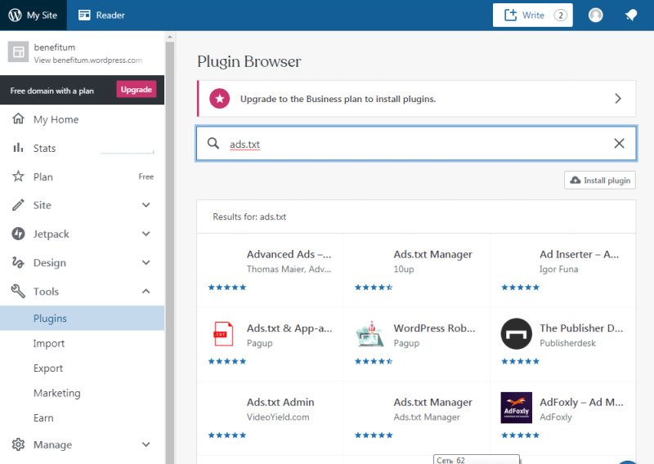Open the notifications bell icon
The height and width of the screenshot is (464, 654).
(631, 15)
